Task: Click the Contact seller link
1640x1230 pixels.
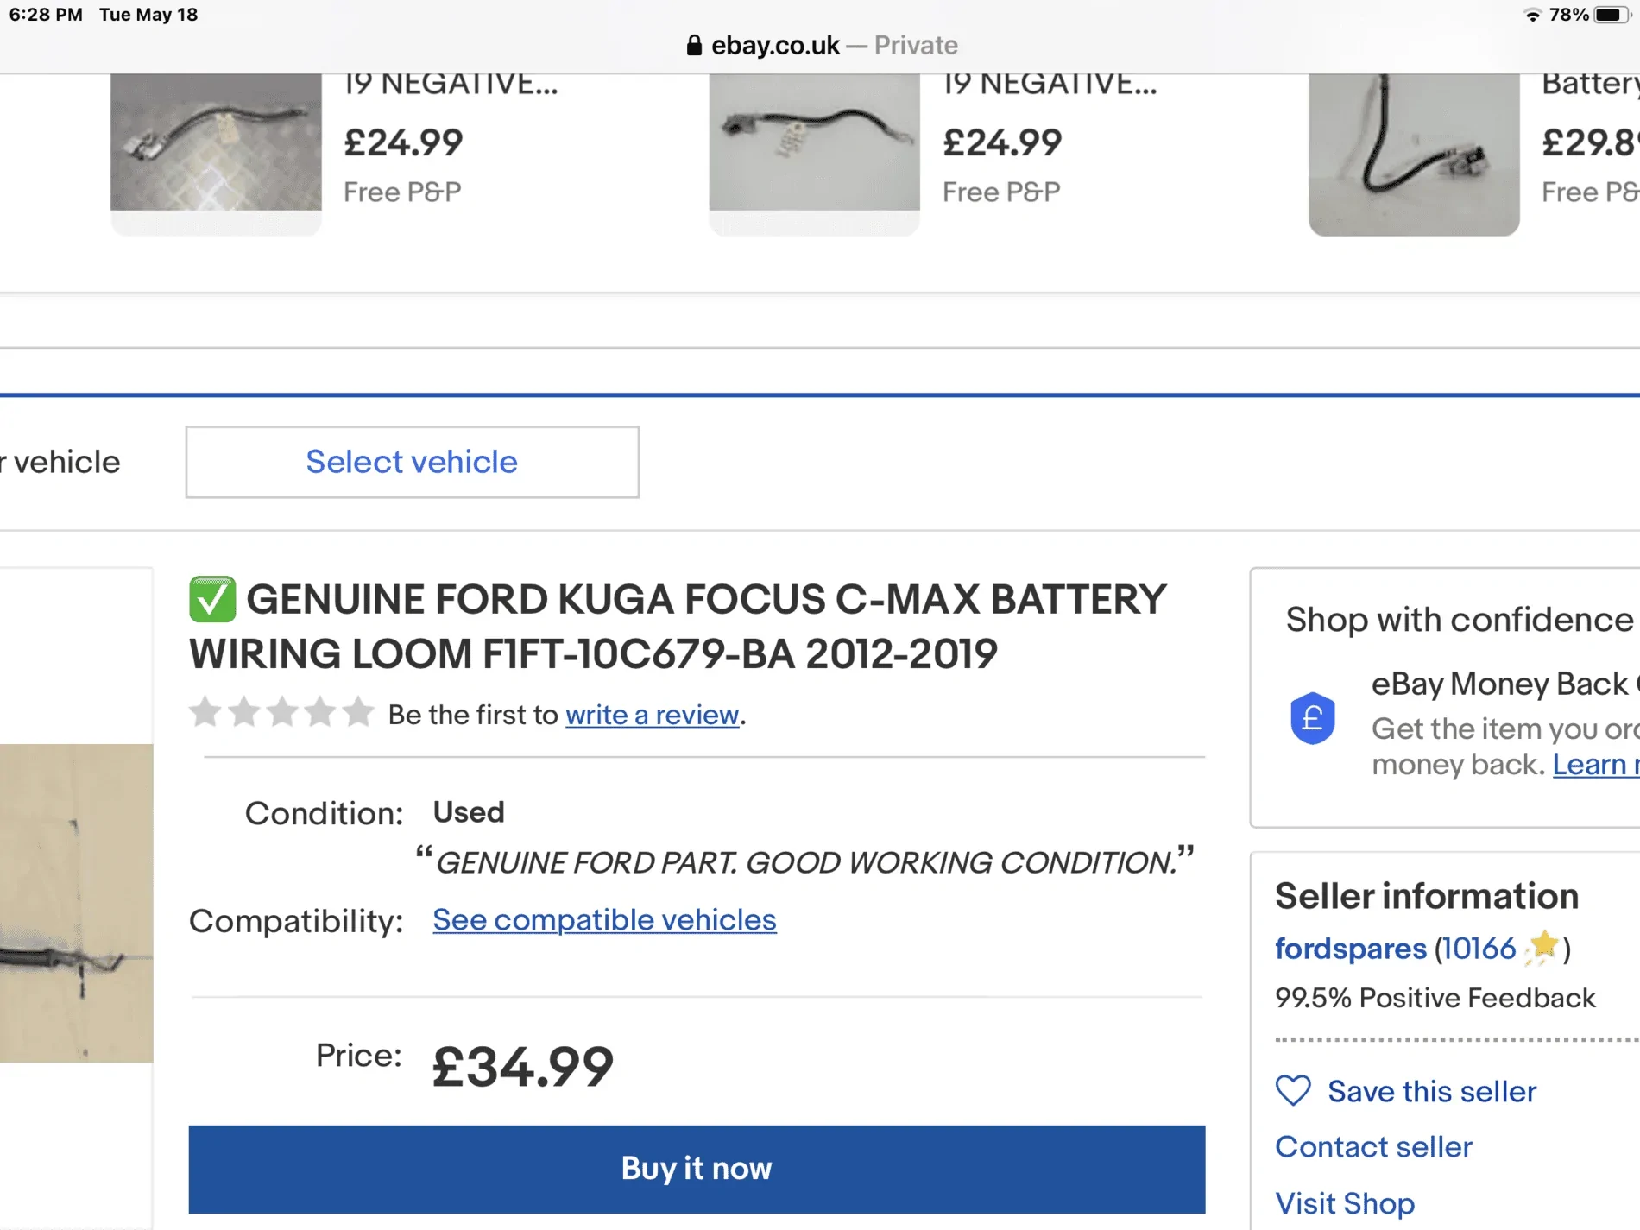Action: [1373, 1147]
